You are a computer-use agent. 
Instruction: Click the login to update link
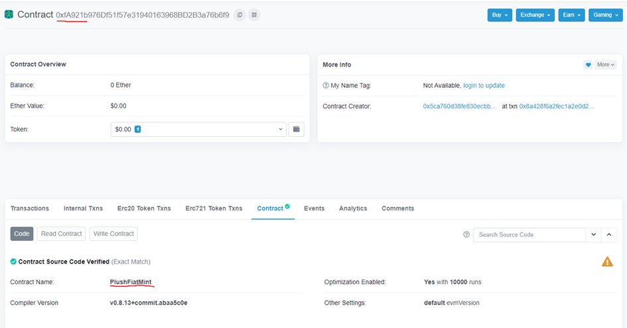click(484, 86)
